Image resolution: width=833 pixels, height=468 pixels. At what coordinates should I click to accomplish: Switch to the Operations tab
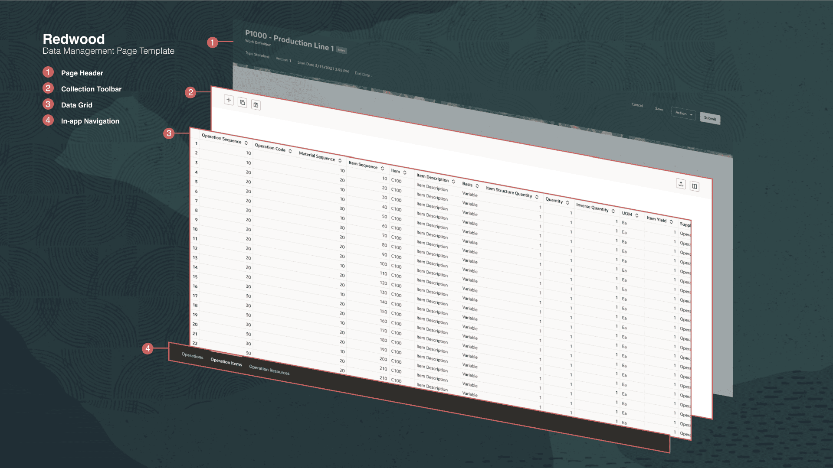tap(192, 356)
